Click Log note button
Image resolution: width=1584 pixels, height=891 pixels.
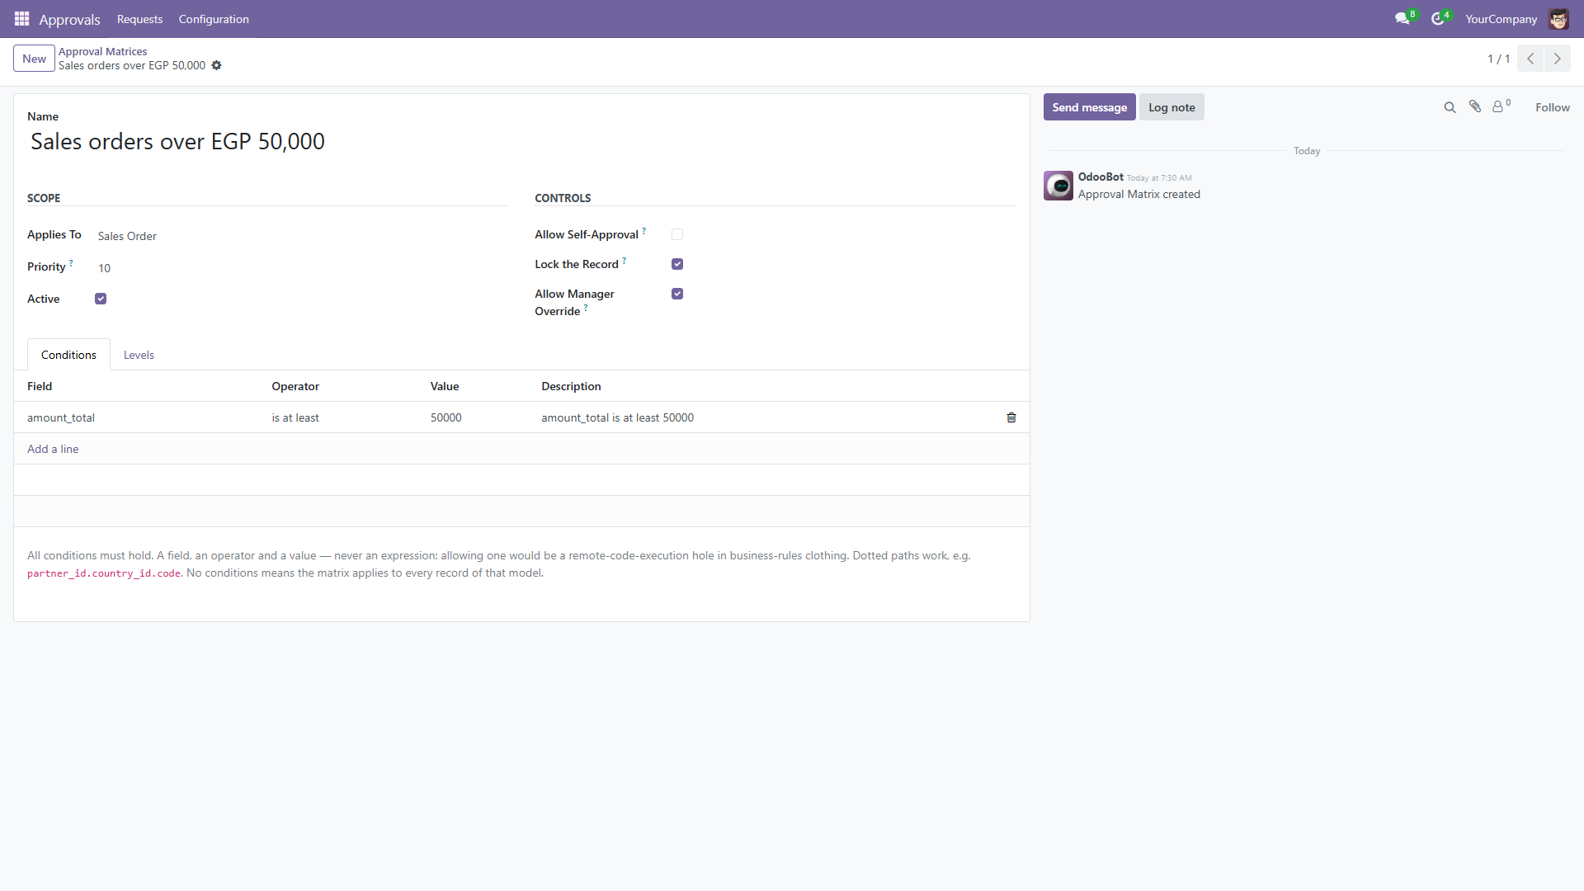coord(1171,107)
